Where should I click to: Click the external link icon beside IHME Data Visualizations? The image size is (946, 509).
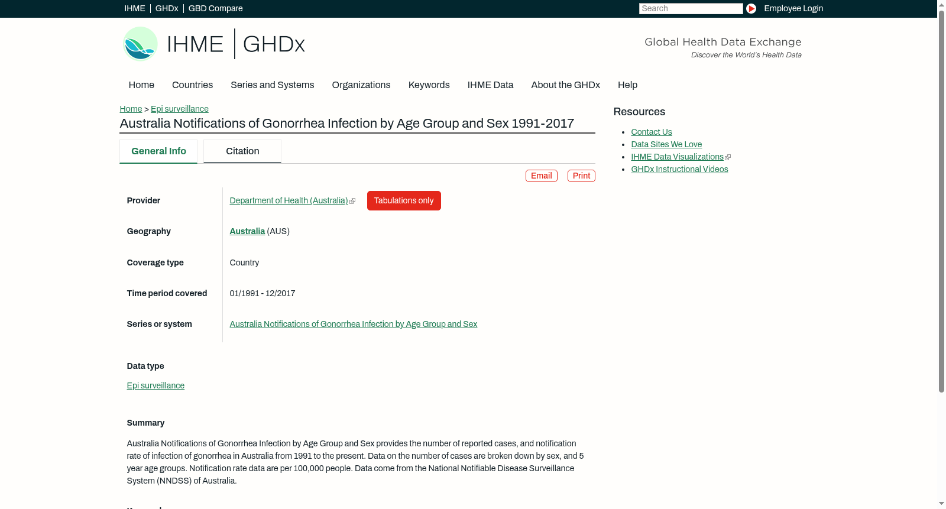pos(728,157)
